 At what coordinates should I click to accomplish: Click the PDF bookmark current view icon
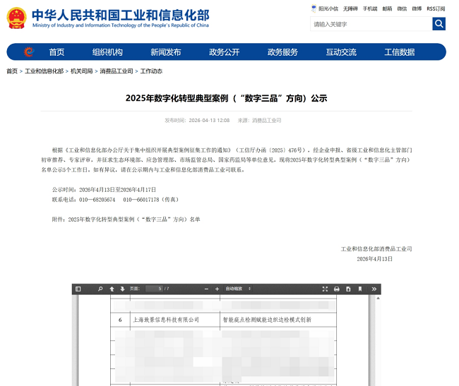tap(360, 289)
